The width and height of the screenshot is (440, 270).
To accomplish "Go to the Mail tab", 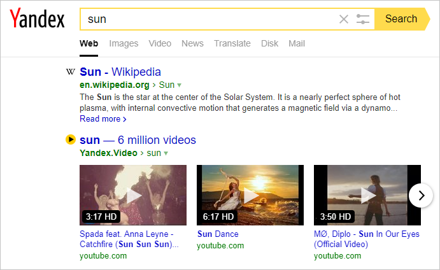I will 297,43.
